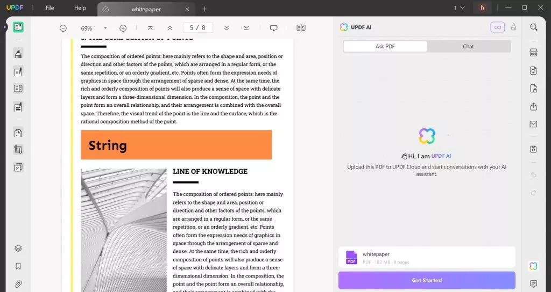This screenshot has width=551, height=292.
Task: Switch to the Chat tab
Action: click(468, 46)
